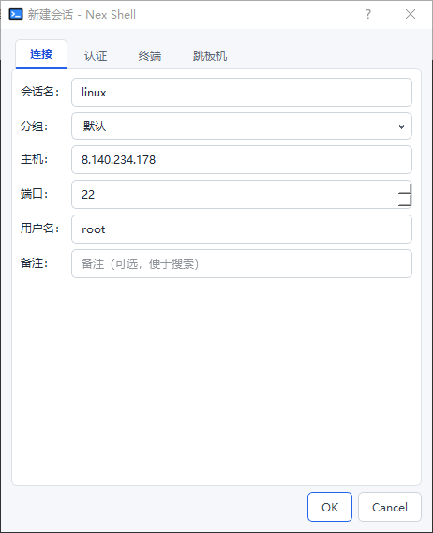Click the 备注 optional notes field
433x533 pixels.
point(242,264)
